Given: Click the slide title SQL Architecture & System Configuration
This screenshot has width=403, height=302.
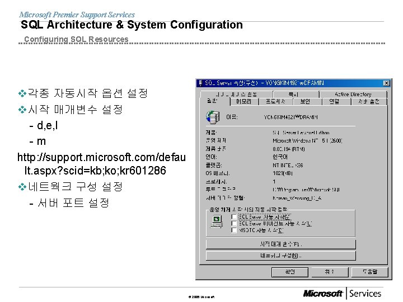Looking at the screenshot, I should (x=132, y=25).
